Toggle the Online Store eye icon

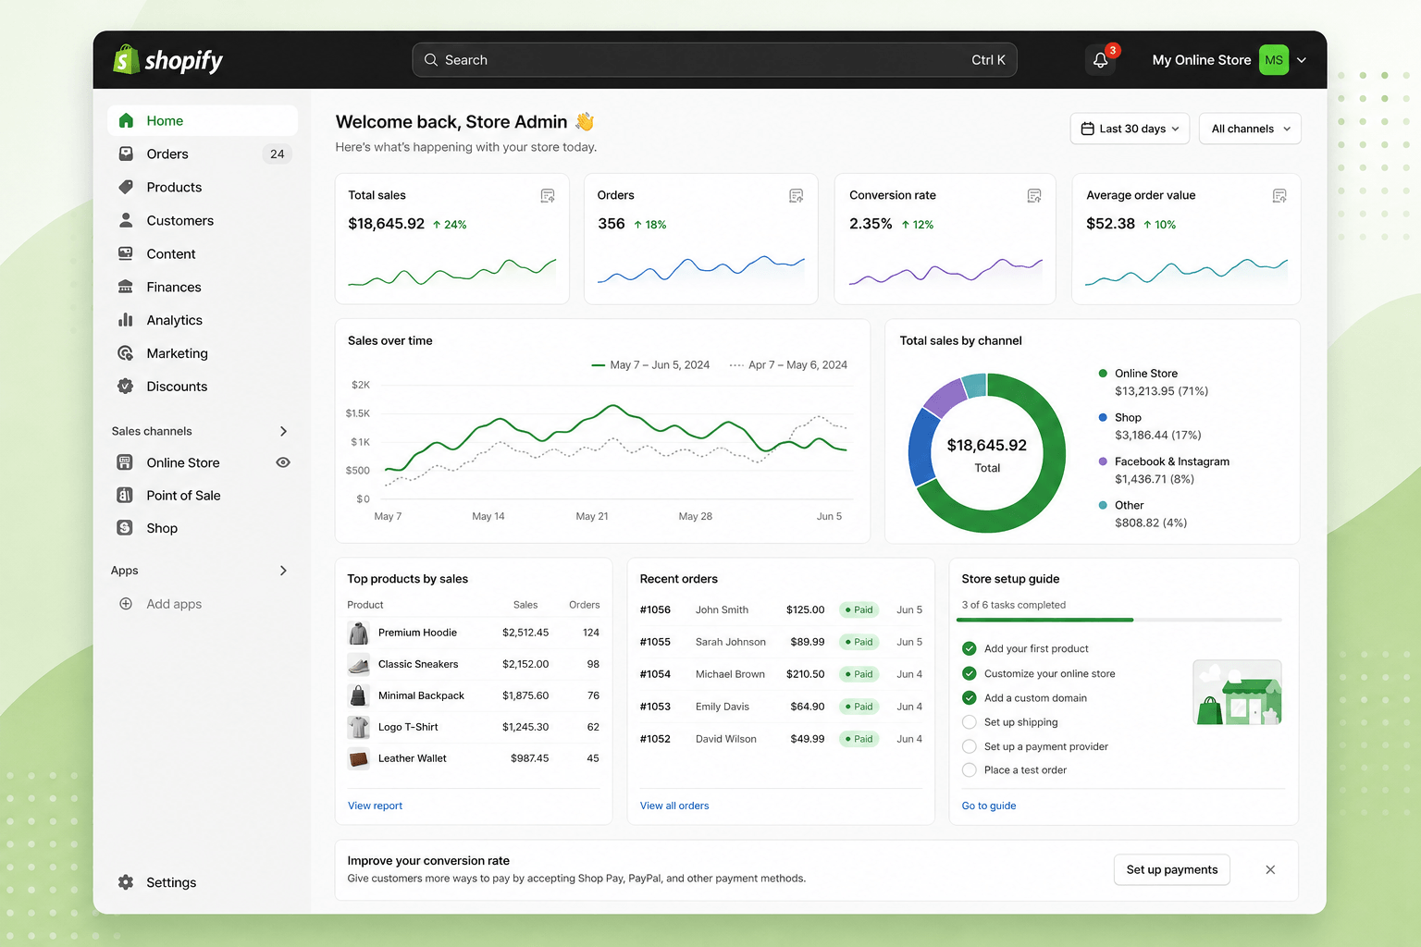pos(283,462)
